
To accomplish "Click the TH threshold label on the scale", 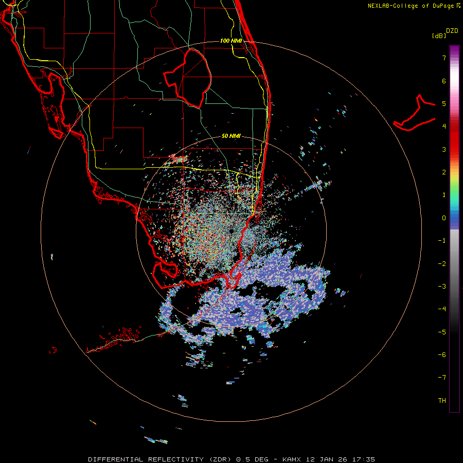I will pos(442,401).
